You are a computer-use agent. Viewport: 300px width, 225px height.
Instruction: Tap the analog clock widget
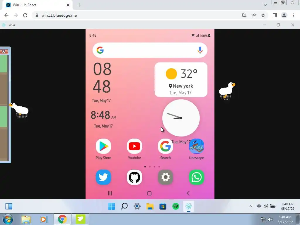[x=181, y=118]
